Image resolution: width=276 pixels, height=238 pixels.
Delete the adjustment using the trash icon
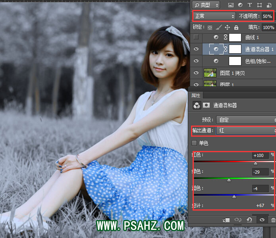273,220
